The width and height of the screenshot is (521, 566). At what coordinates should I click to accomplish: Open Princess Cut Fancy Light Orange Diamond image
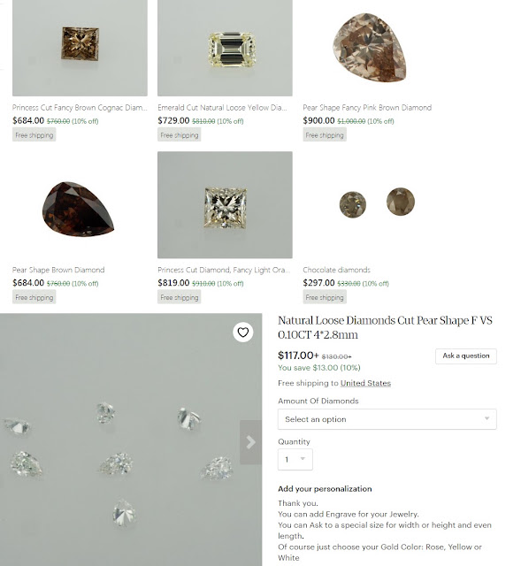(x=225, y=204)
